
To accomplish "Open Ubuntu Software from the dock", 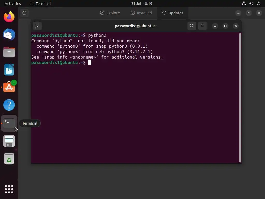I will pos(9,87).
